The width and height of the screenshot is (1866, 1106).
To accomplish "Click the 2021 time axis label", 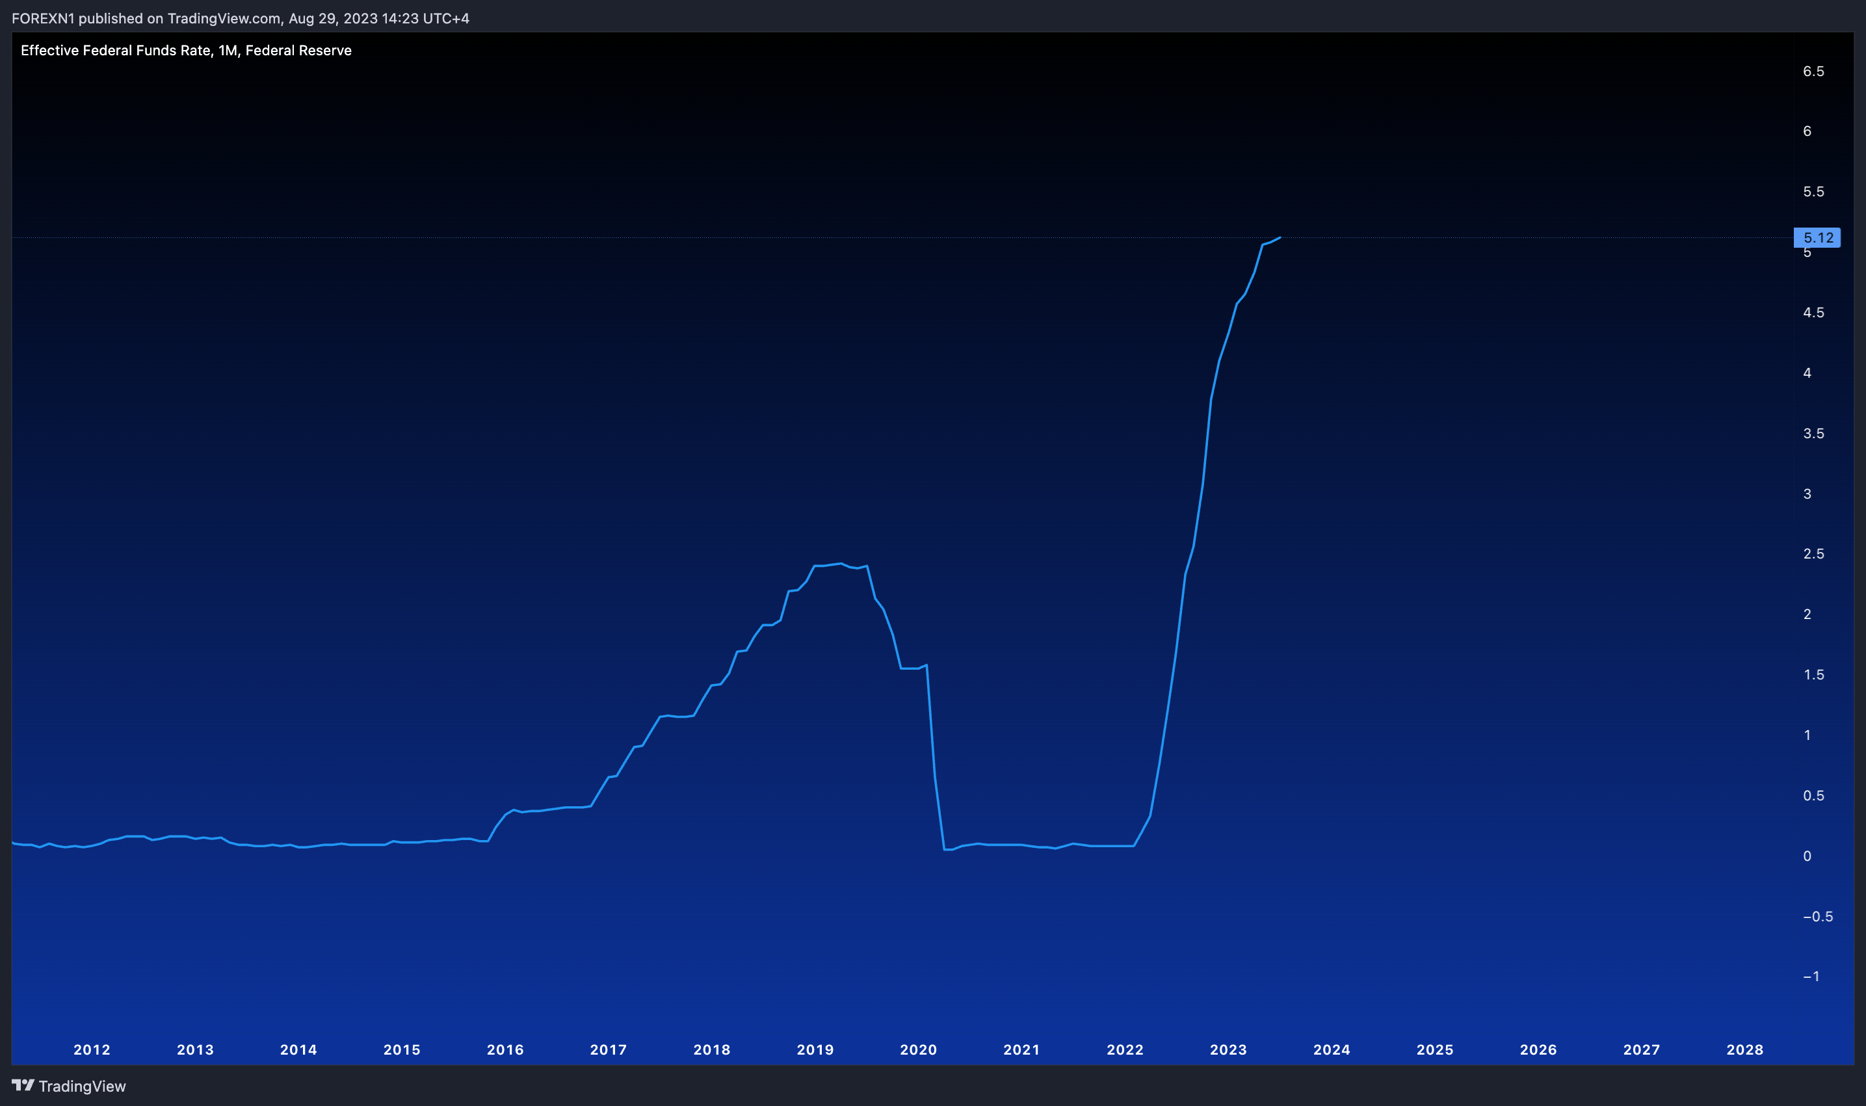I will (x=1021, y=1049).
